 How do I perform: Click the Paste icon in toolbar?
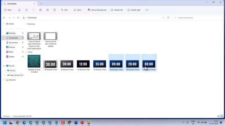(x=33, y=10)
